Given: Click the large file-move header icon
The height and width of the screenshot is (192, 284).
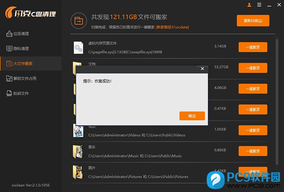Looking at the screenshot, I should 79,21.
